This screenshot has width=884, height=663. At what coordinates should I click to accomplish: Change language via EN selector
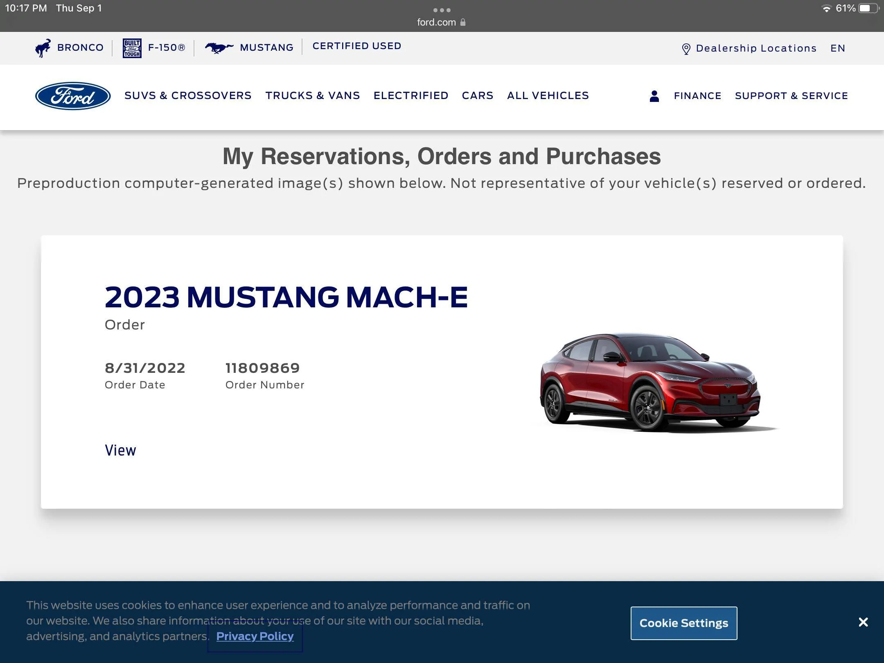[838, 48]
